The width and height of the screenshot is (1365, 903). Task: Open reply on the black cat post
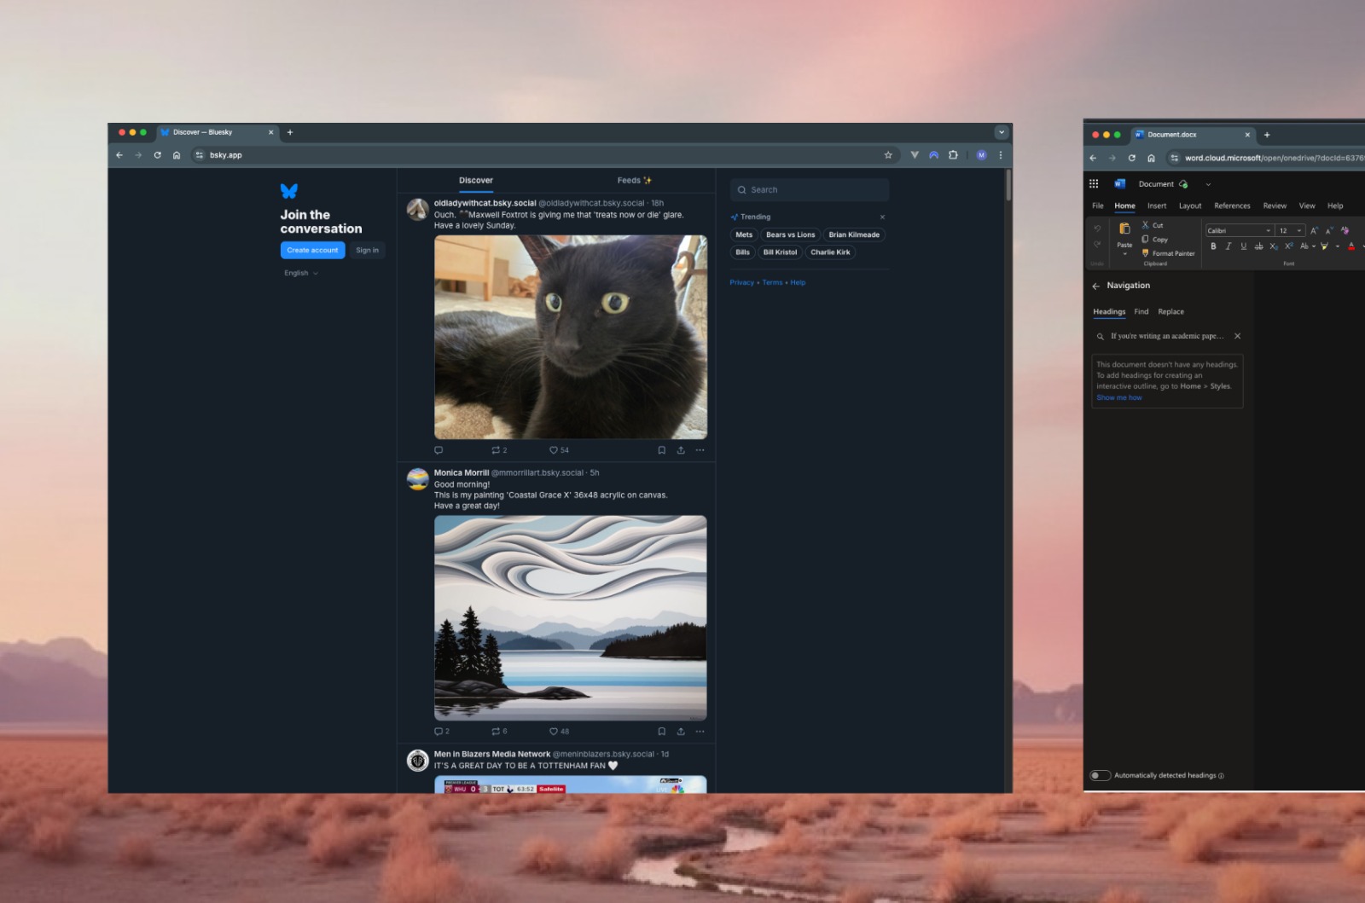coord(439,450)
